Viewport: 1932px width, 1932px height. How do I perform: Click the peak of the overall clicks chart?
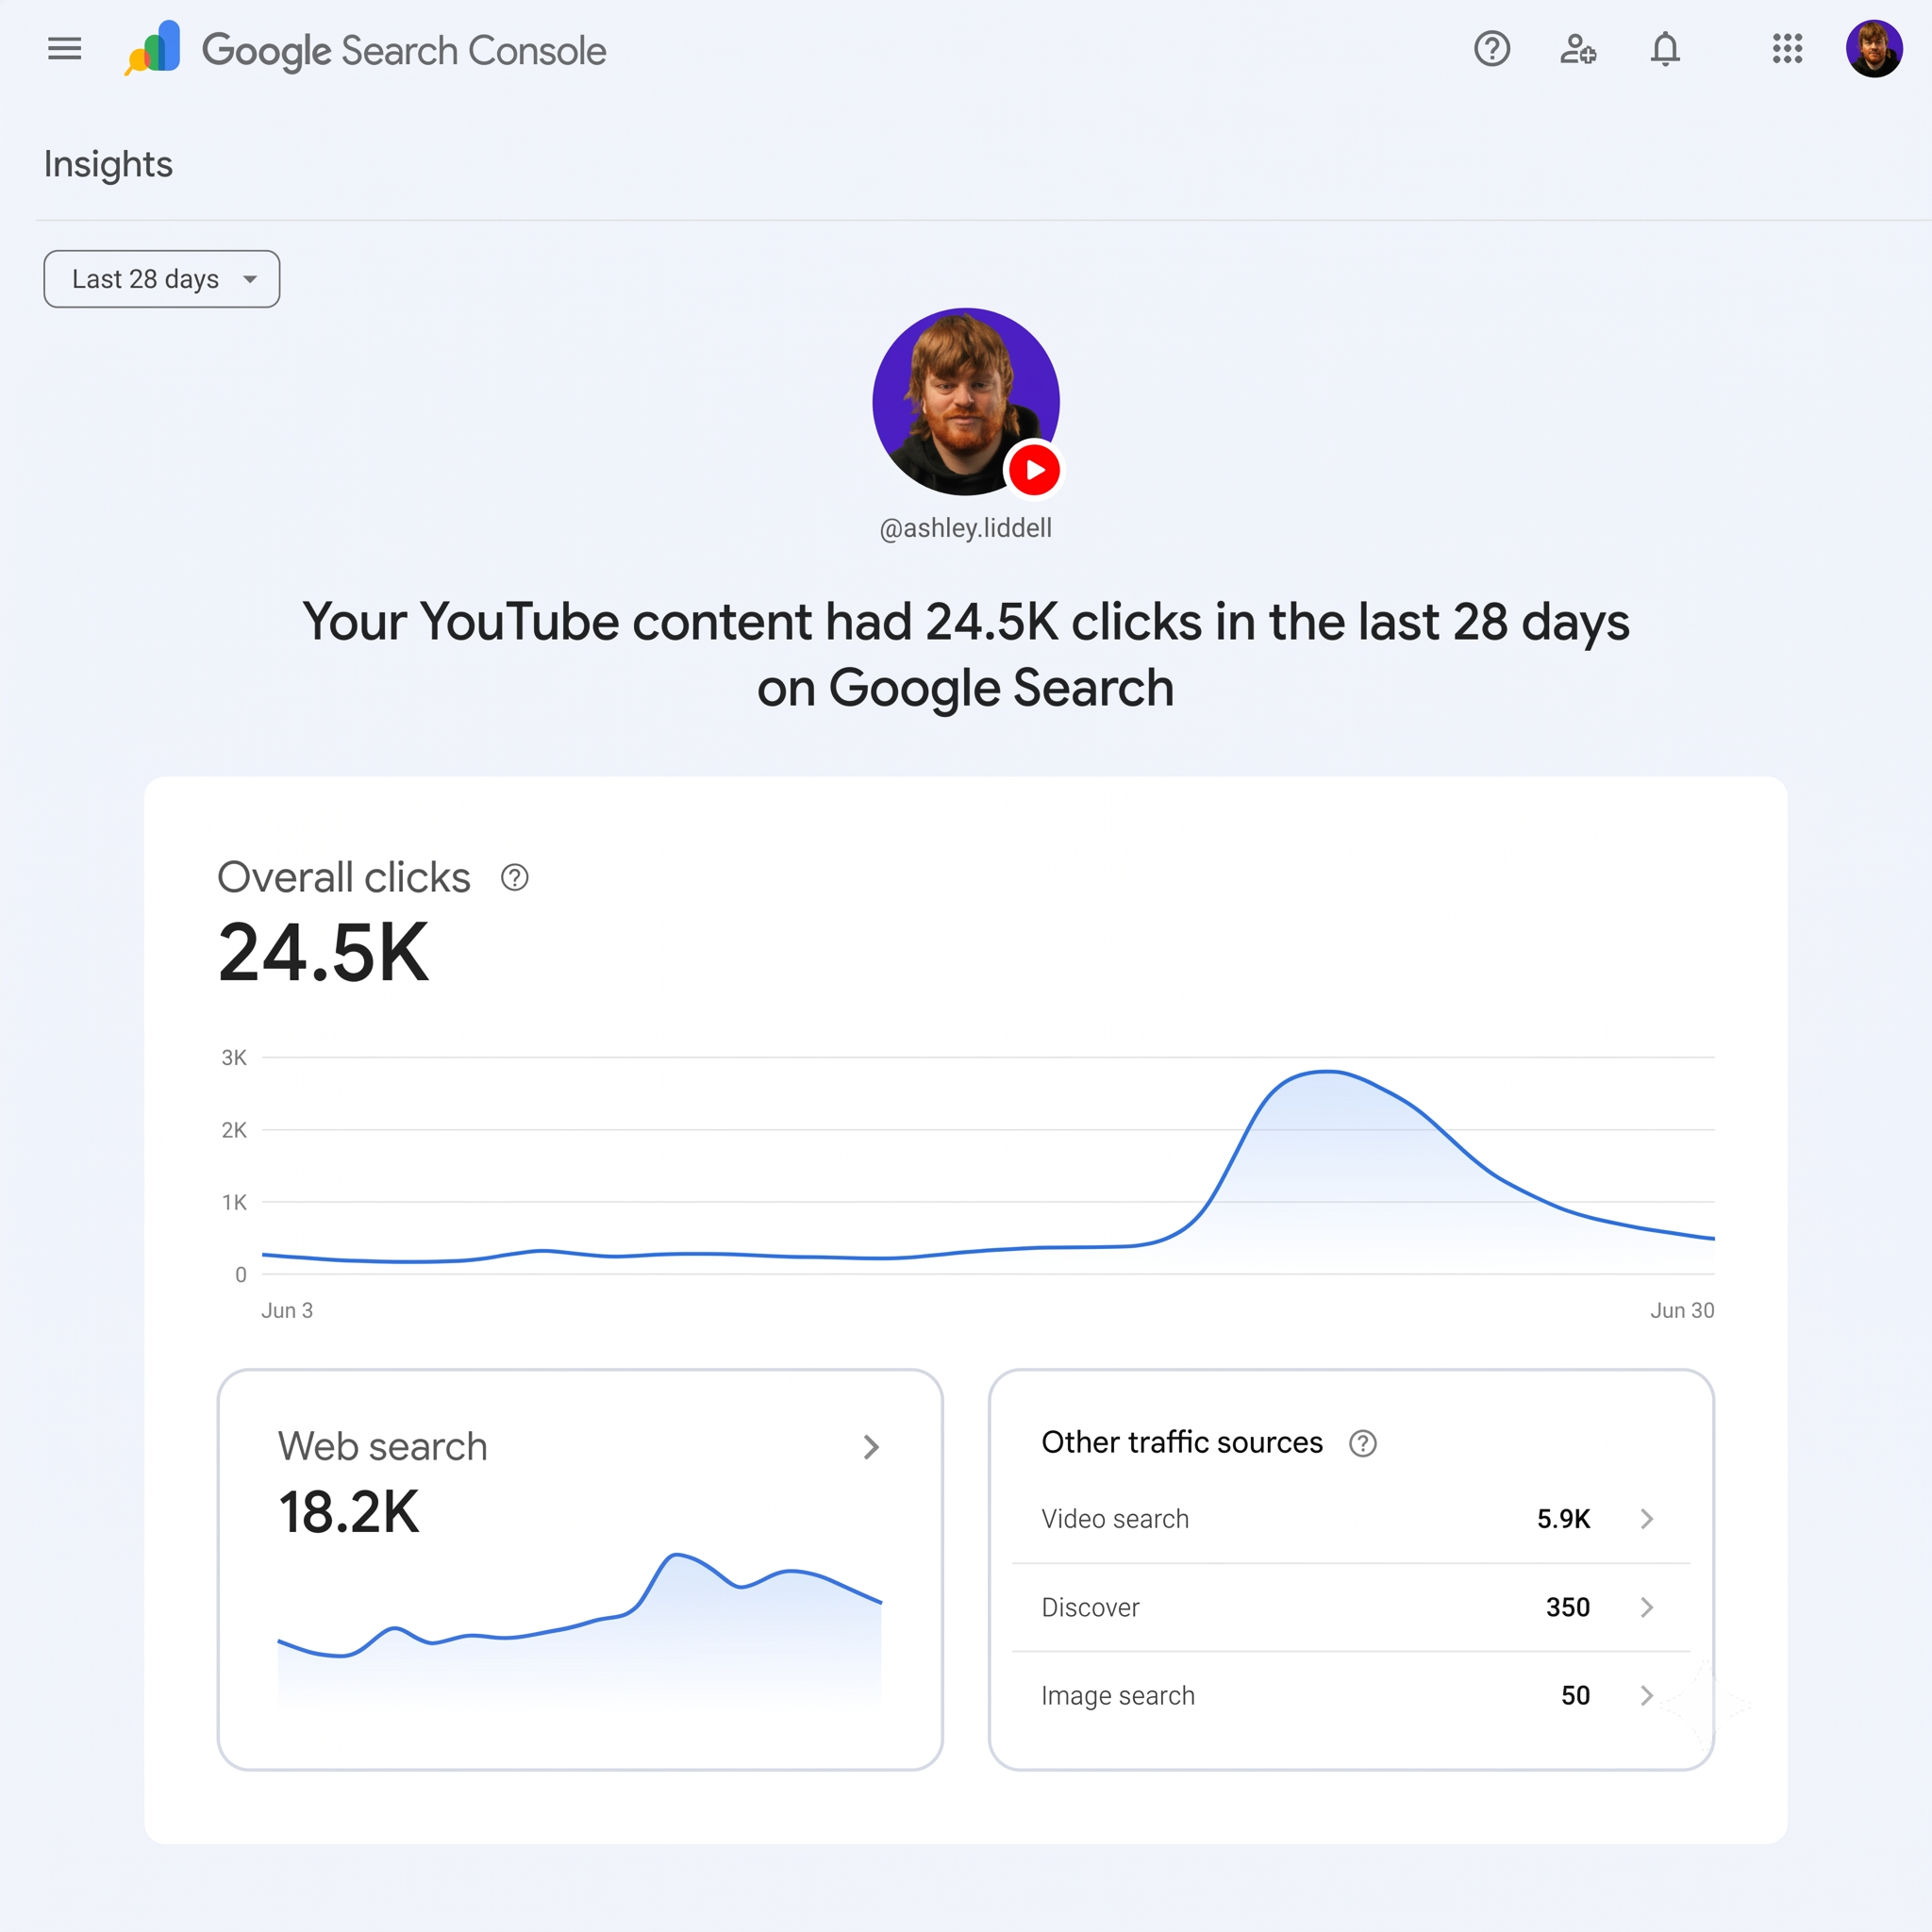point(1327,1072)
